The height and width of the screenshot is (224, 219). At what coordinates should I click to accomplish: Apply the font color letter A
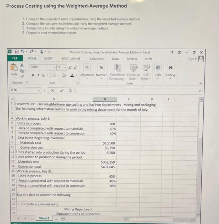[73, 75]
